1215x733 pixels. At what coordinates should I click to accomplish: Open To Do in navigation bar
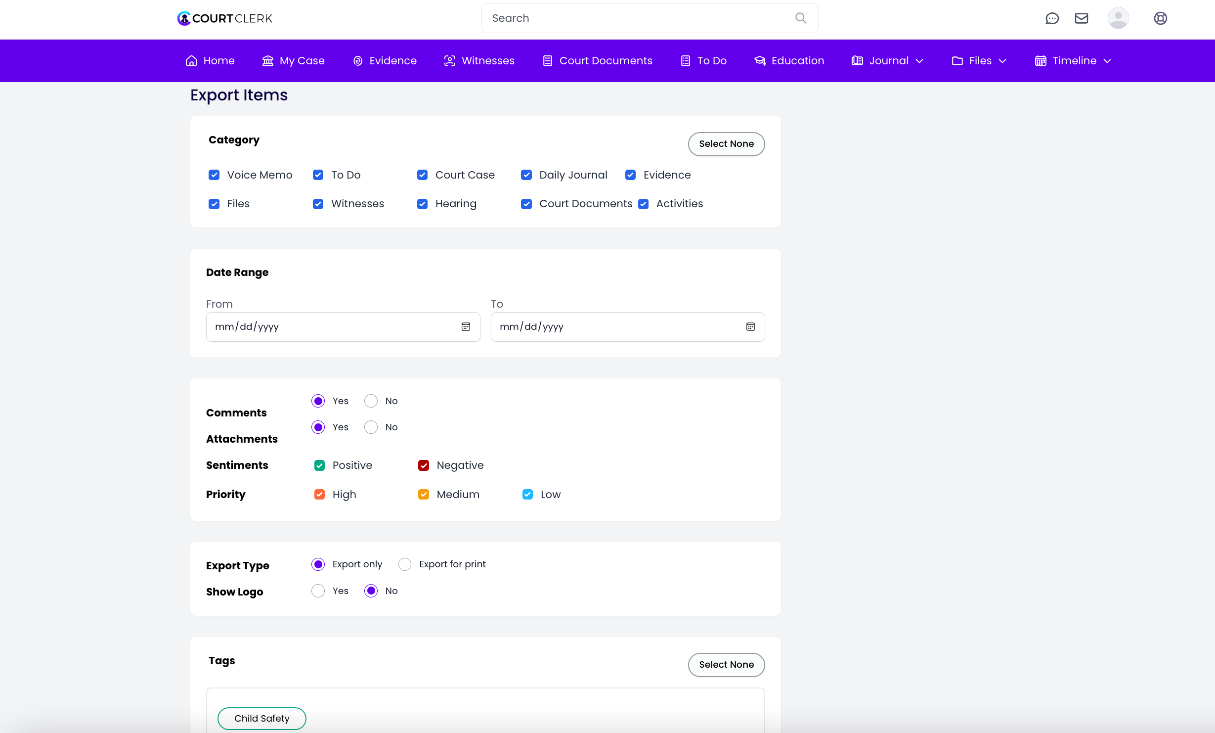click(703, 61)
